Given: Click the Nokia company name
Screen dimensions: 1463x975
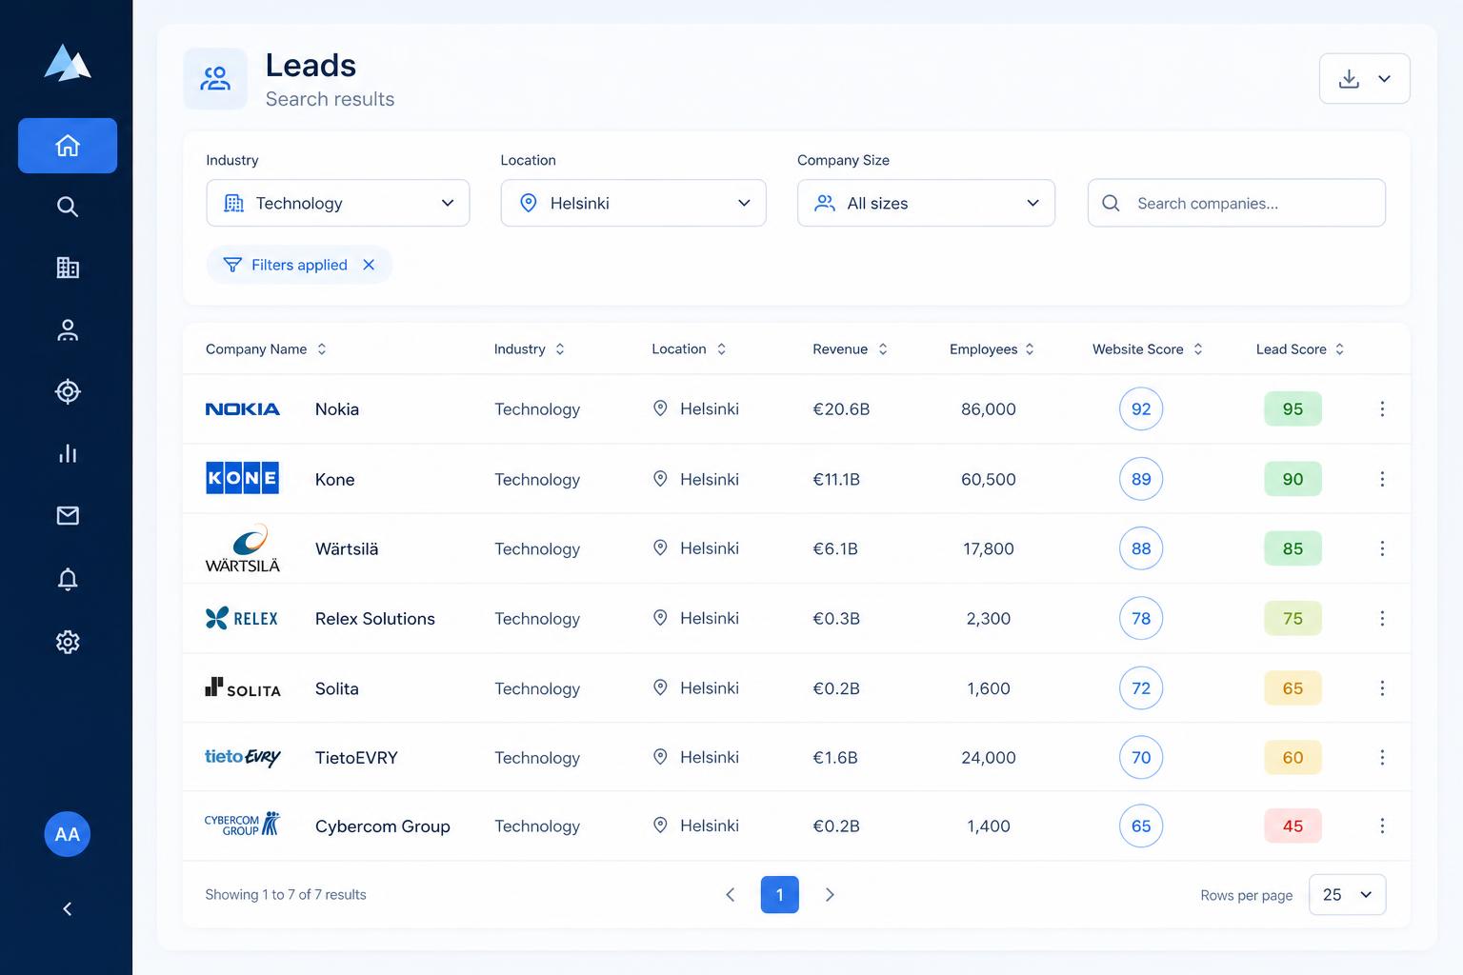Looking at the screenshot, I should click(337, 409).
